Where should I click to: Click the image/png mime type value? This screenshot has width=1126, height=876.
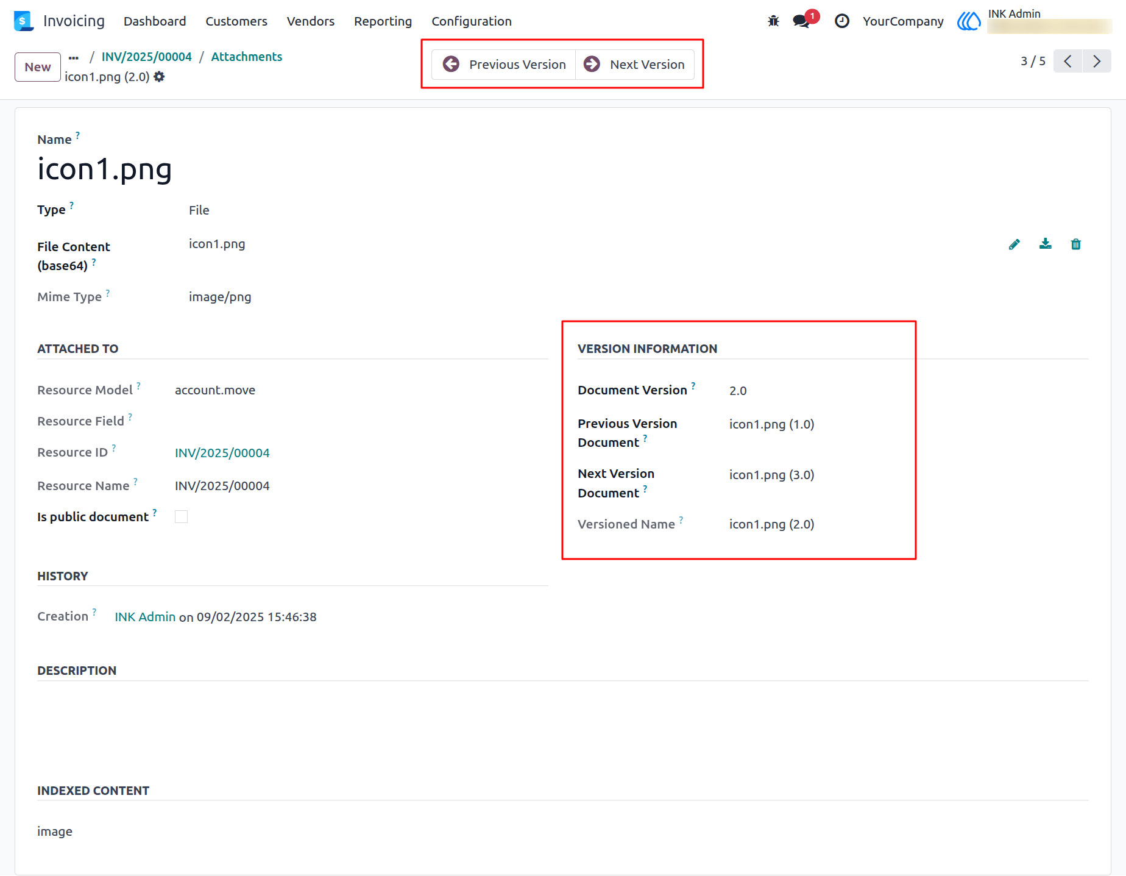pyautogui.click(x=220, y=297)
